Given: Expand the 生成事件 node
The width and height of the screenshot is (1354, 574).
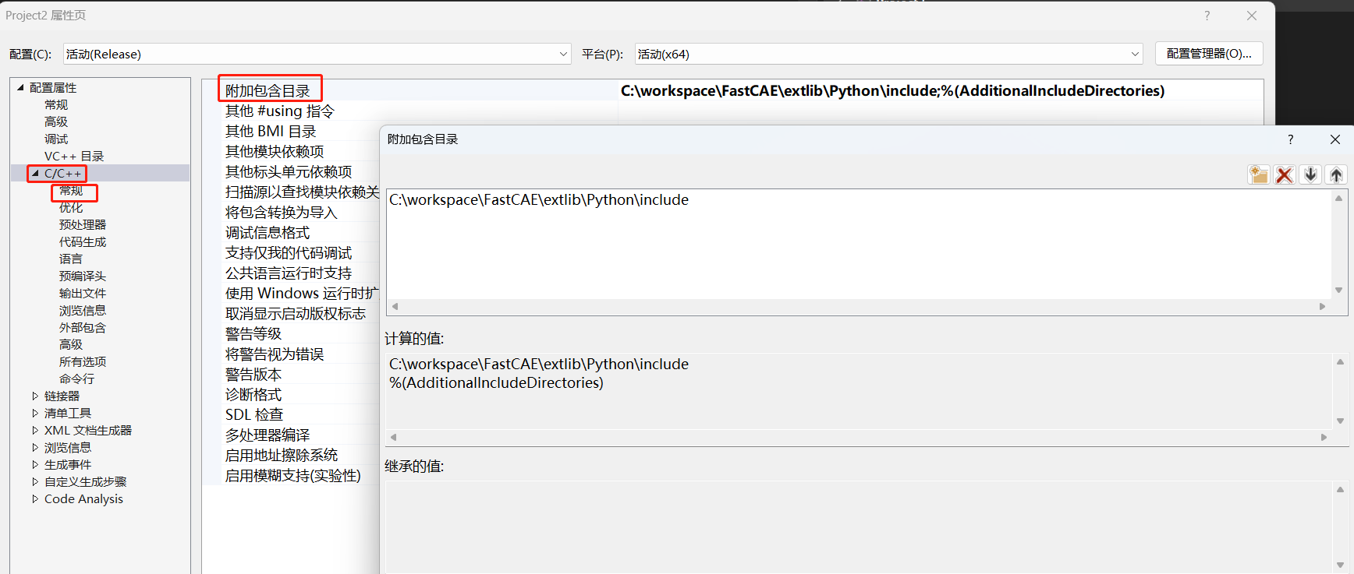Looking at the screenshot, I should pyautogui.click(x=35, y=464).
